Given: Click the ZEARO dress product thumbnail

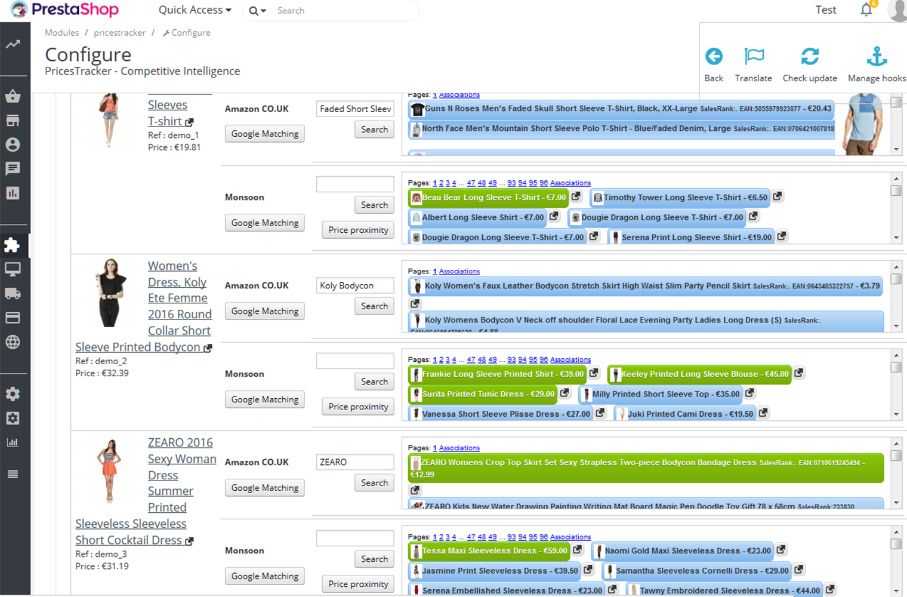Looking at the screenshot, I should tap(109, 470).
